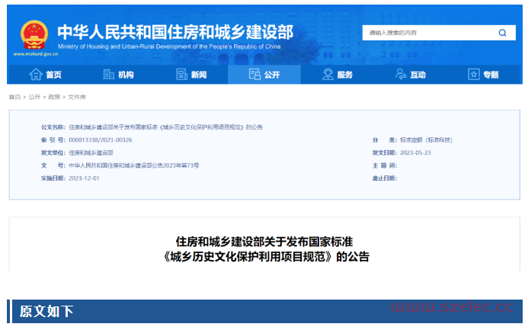
Task: Click the document icon beside 公开
Action: 254,75
